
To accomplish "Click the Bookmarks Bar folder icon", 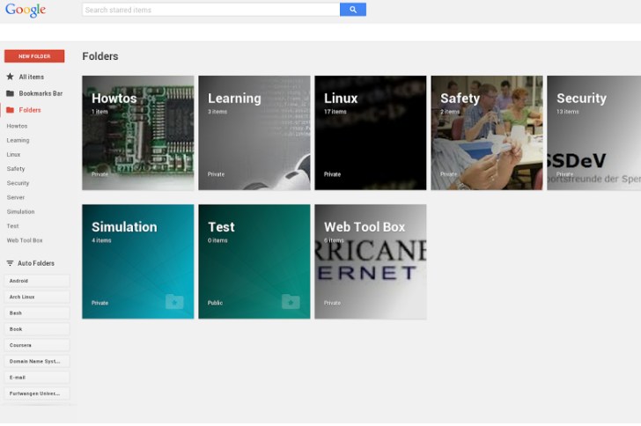I will tap(10, 93).
